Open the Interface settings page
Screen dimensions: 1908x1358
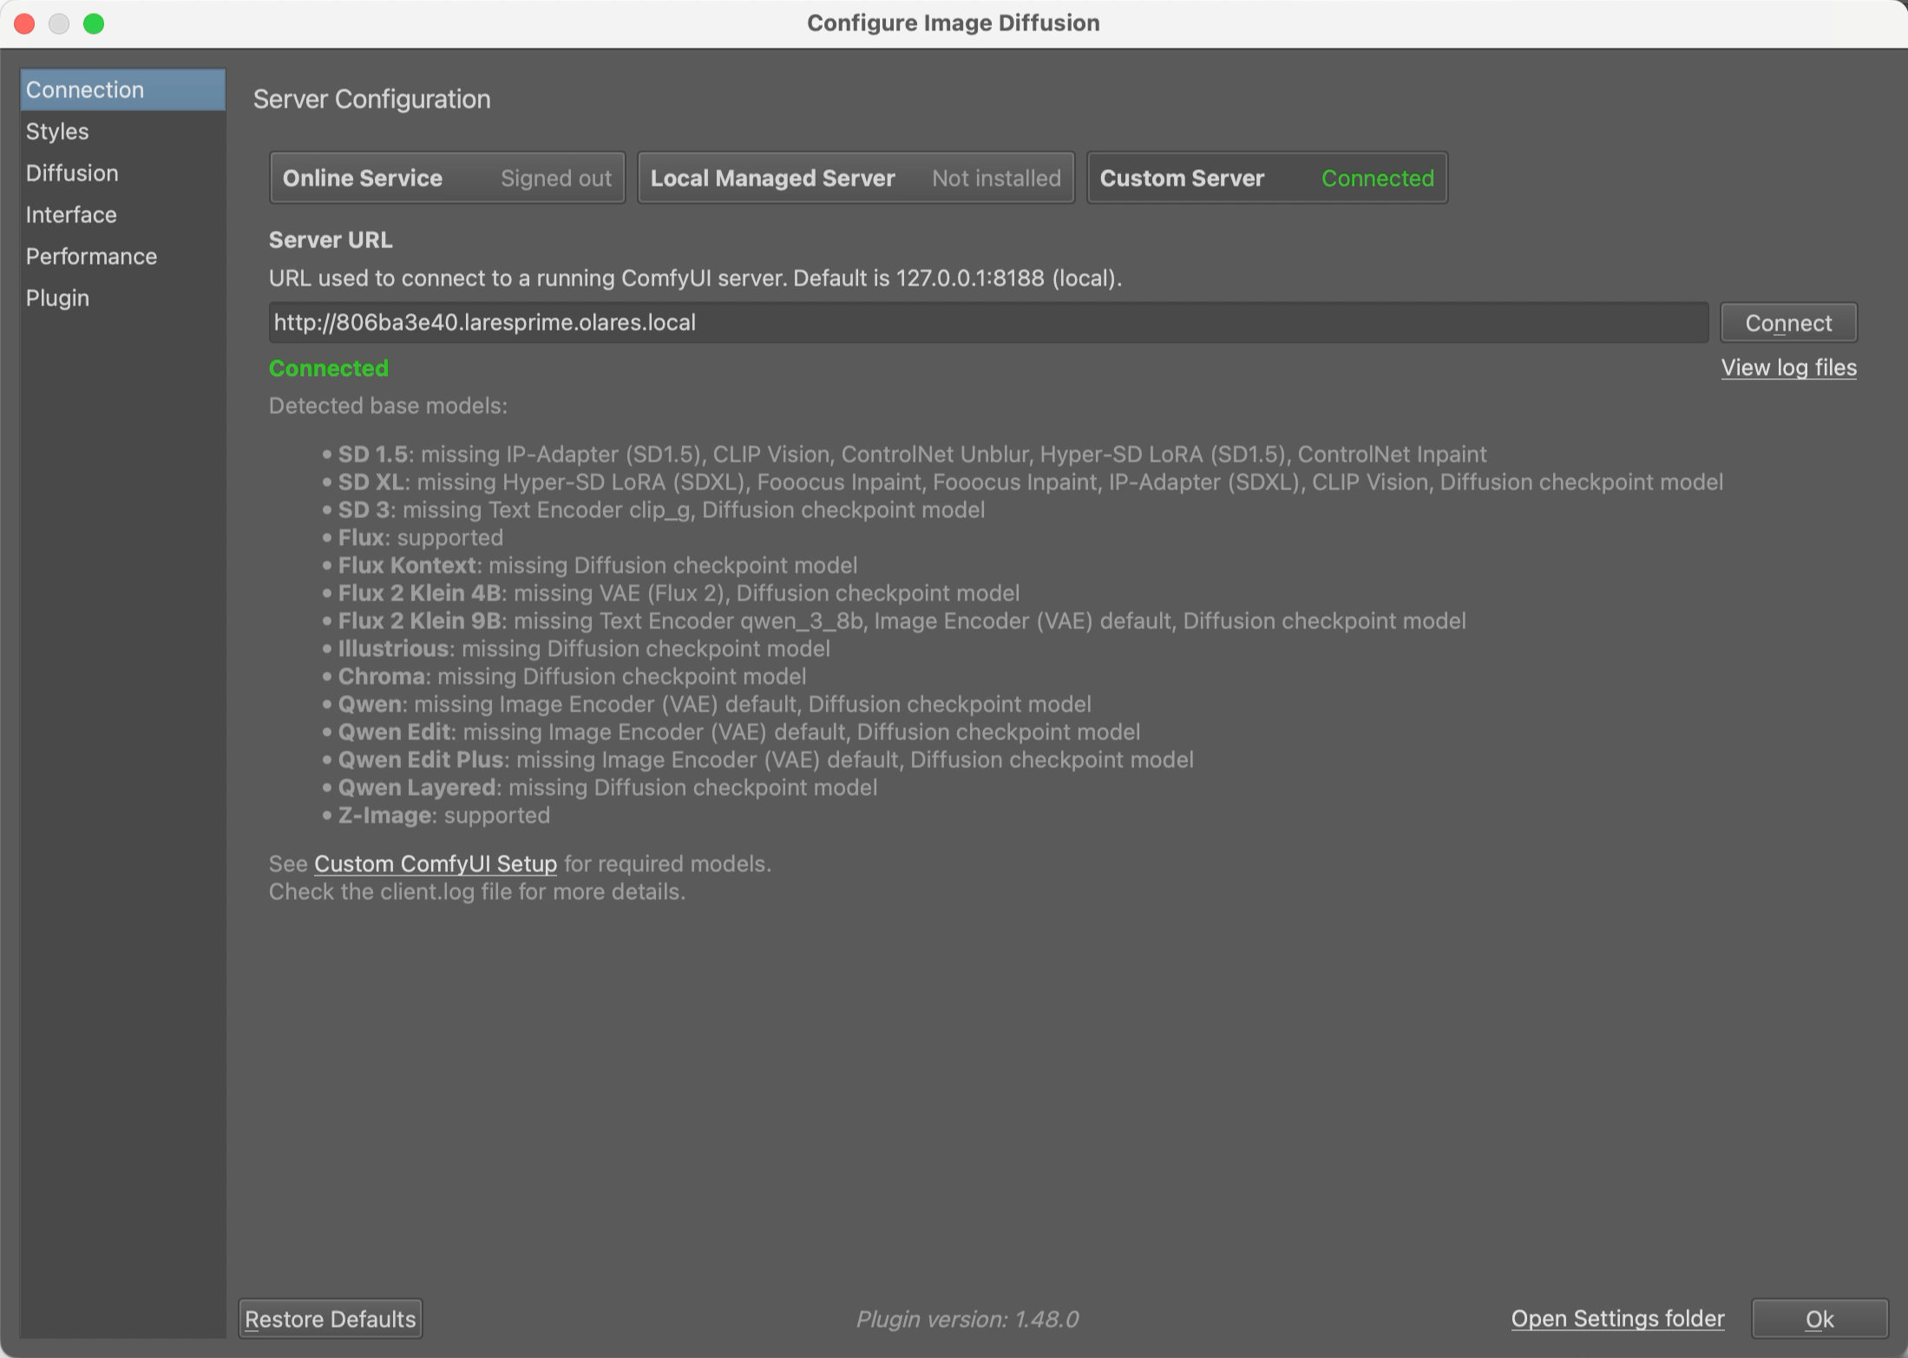pos(71,215)
